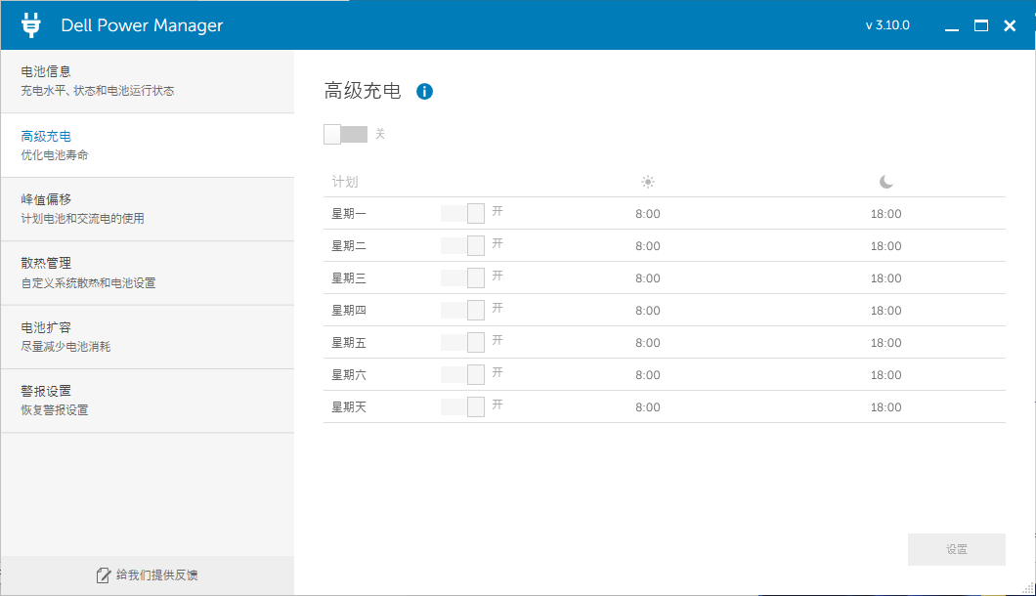Open the 峰值偏移 section
Viewport: 1036px width, 596px height.
[148, 209]
